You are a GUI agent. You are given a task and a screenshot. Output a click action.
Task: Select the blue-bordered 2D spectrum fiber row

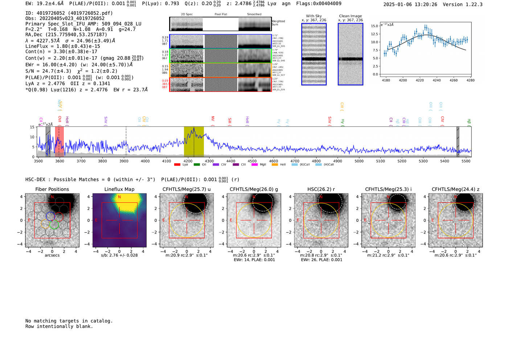click(x=221, y=41)
